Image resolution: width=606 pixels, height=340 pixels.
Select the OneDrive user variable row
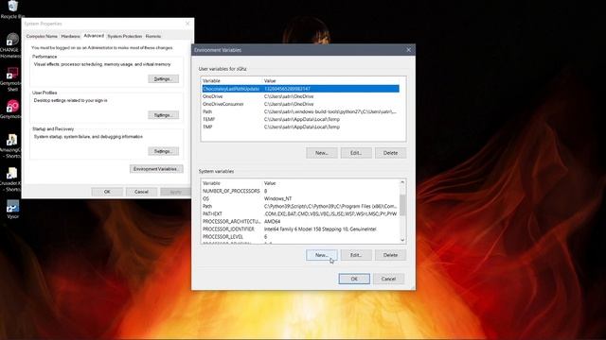(300, 96)
